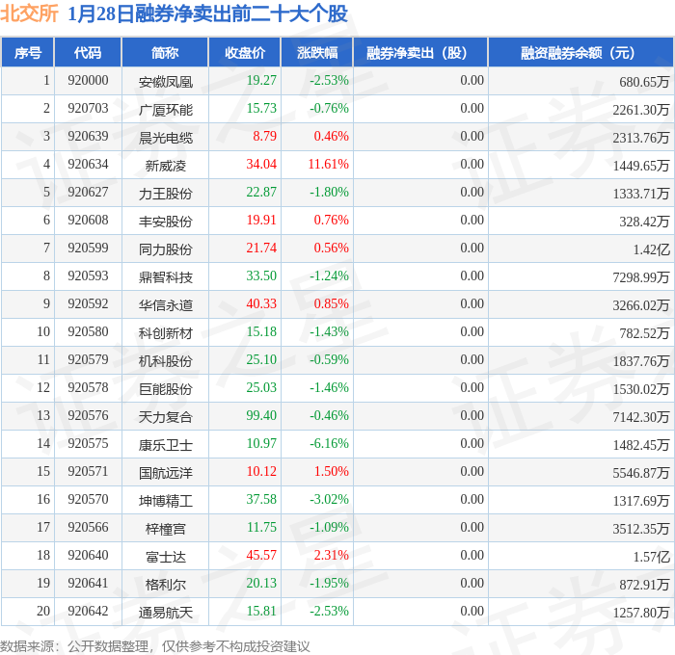Click the 融资融券余额（元） column header

[580, 52]
